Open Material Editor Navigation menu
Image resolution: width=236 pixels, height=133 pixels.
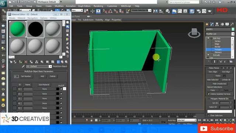32,18
